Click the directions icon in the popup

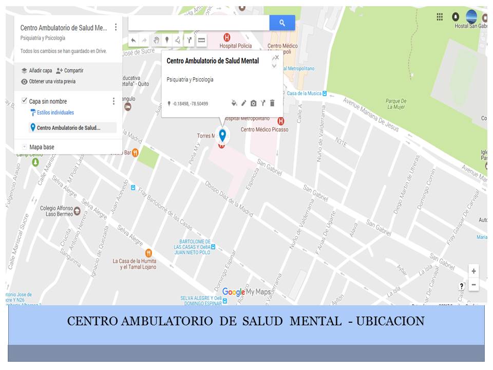262,103
